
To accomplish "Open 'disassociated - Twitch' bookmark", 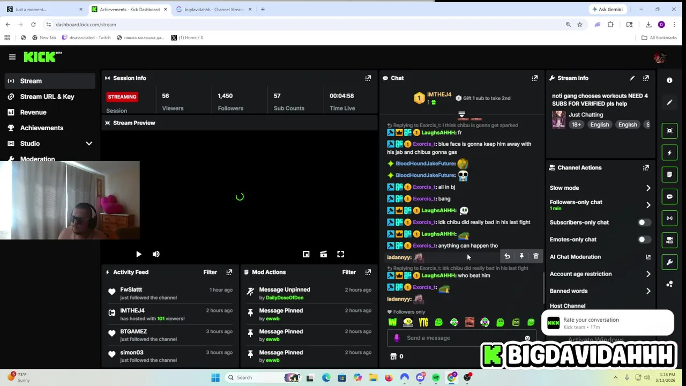I will pyautogui.click(x=86, y=38).
